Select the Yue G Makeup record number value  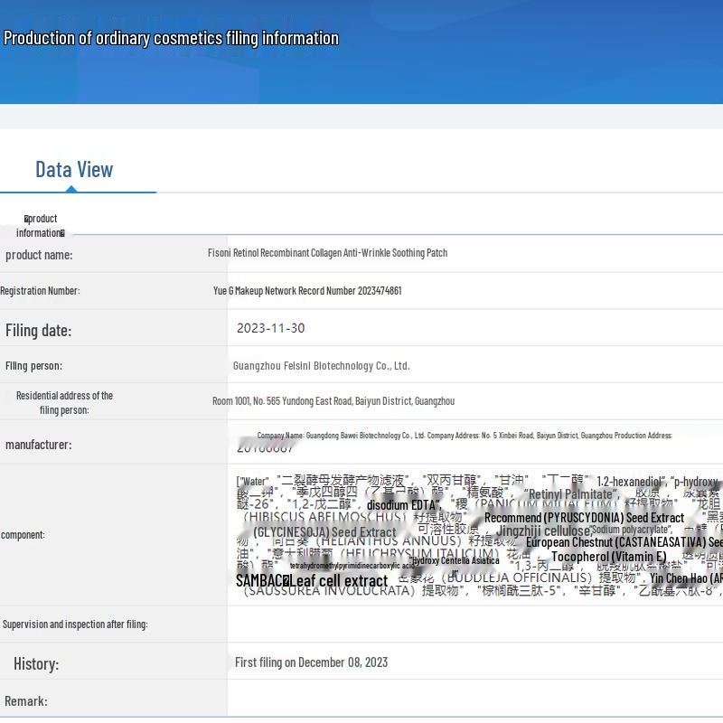coord(307,291)
